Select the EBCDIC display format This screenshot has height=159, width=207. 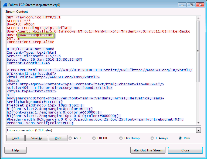[94, 138]
